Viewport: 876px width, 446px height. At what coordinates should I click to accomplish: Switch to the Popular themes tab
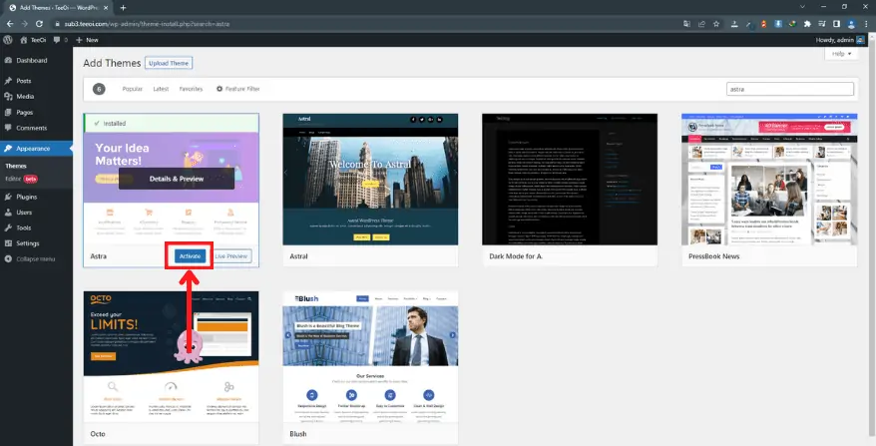click(133, 89)
